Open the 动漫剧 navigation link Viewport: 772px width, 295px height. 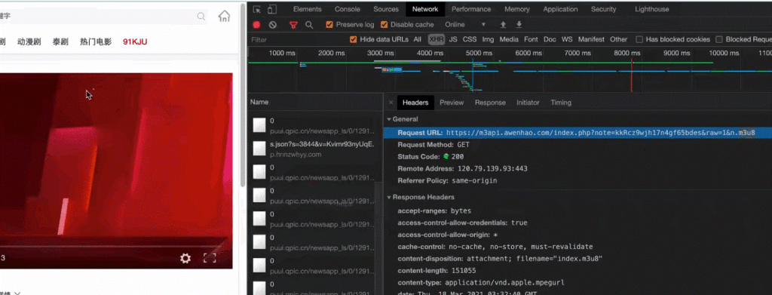coord(29,41)
